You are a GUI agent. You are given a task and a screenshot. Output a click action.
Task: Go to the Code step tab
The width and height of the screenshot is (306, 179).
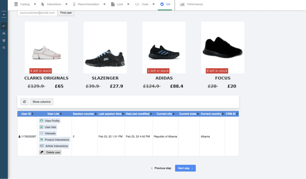pos(142,4)
